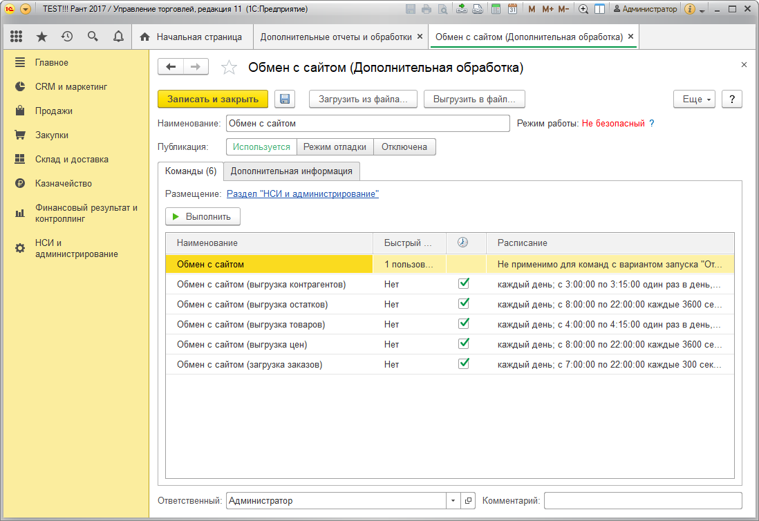Disable schedule for загрузка заказов
Image resolution: width=759 pixels, height=521 pixels.
(464, 363)
